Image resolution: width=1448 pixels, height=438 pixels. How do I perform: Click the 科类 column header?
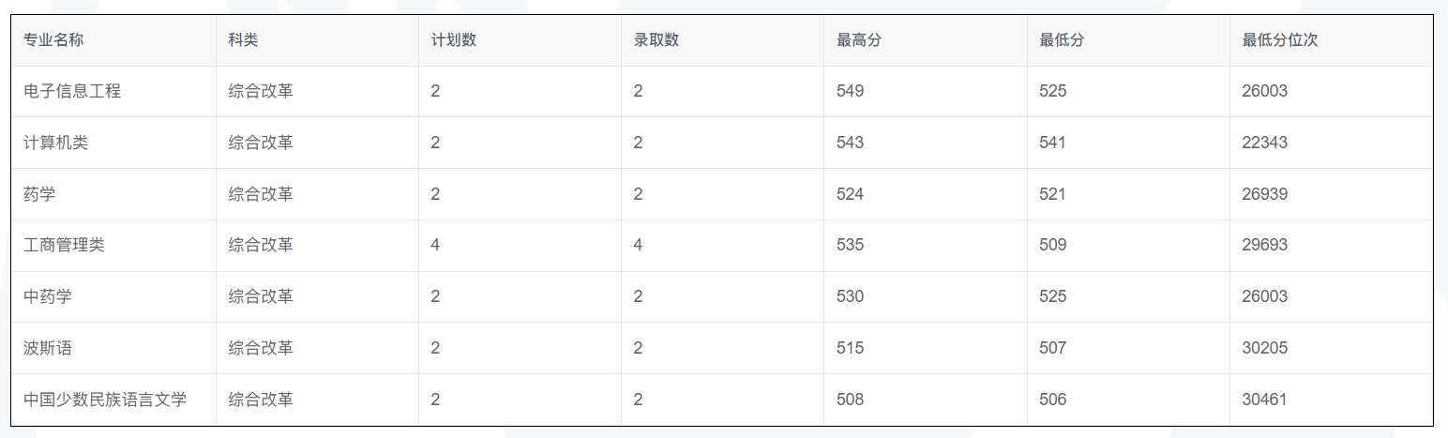click(x=243, y=40)
